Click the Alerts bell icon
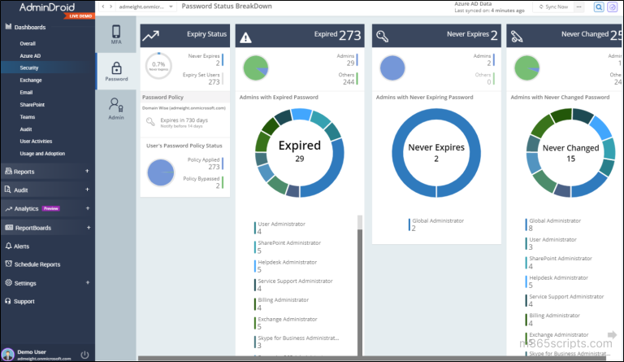This screenshot has height=362, width=624. tap(8, 246)
